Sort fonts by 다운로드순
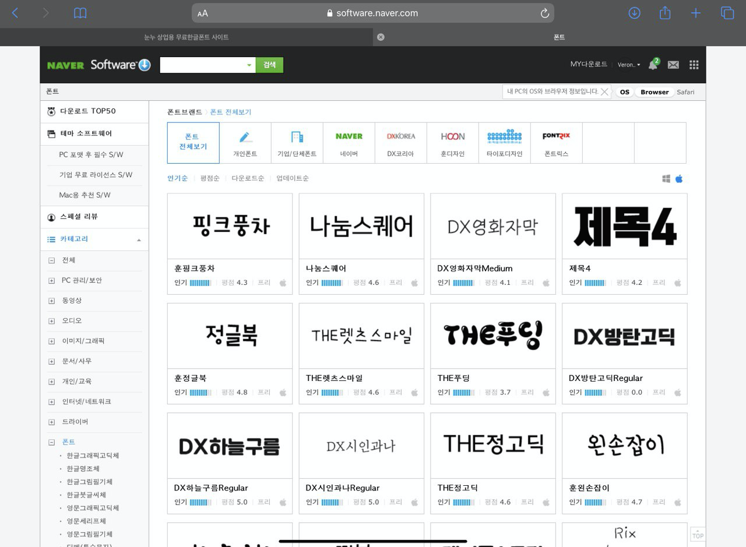 click(248, 178)
